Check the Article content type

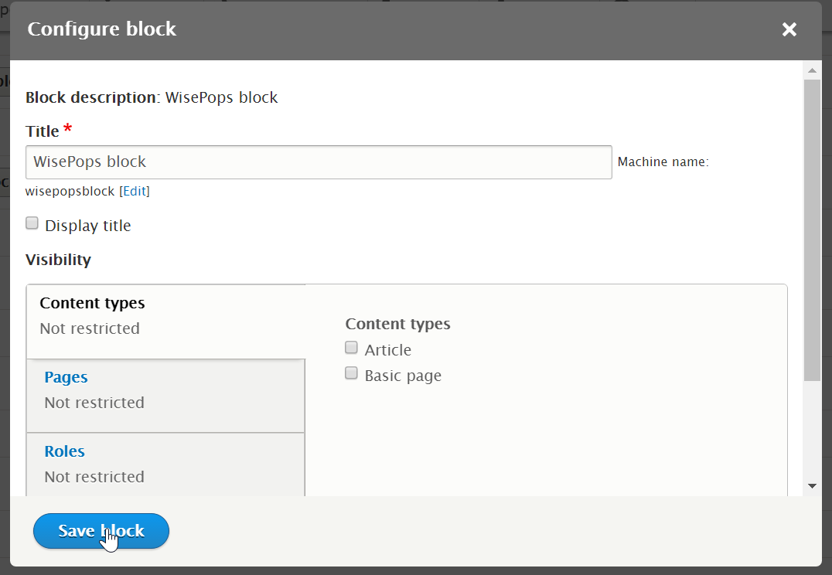tap(351, 348)
